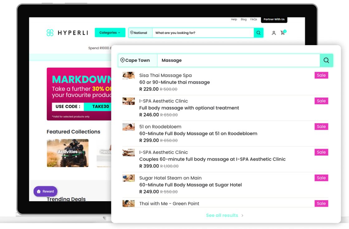Open Couples 60-minute full body massage result
This screenshot has height=229, width=349.
212,159
